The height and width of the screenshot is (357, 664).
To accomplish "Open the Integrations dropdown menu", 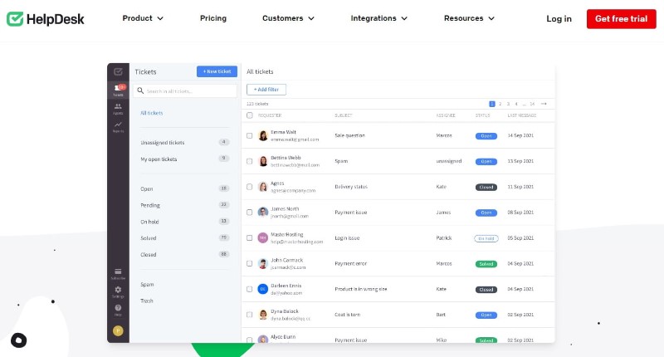I will 378,18.
